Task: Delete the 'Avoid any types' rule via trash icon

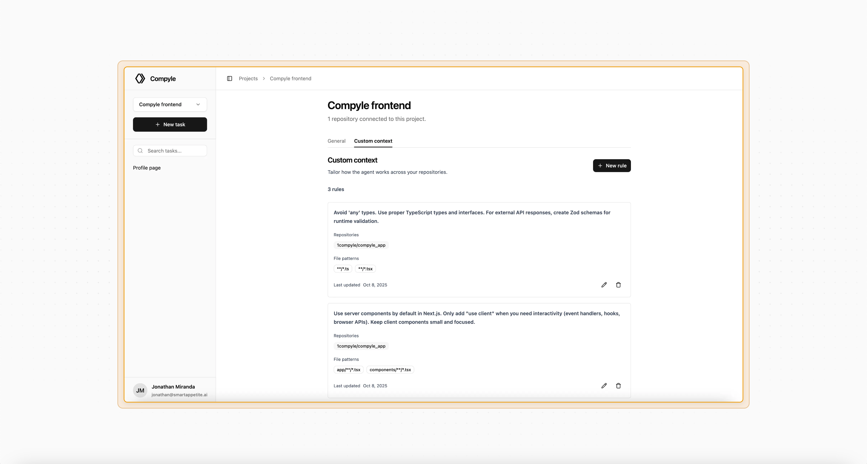Action: tap(618, 285)
